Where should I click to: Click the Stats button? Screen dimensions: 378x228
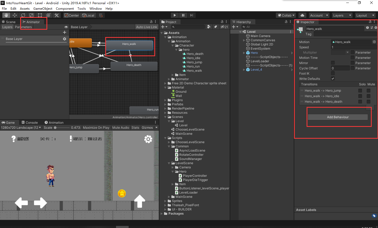coord(135,128)
